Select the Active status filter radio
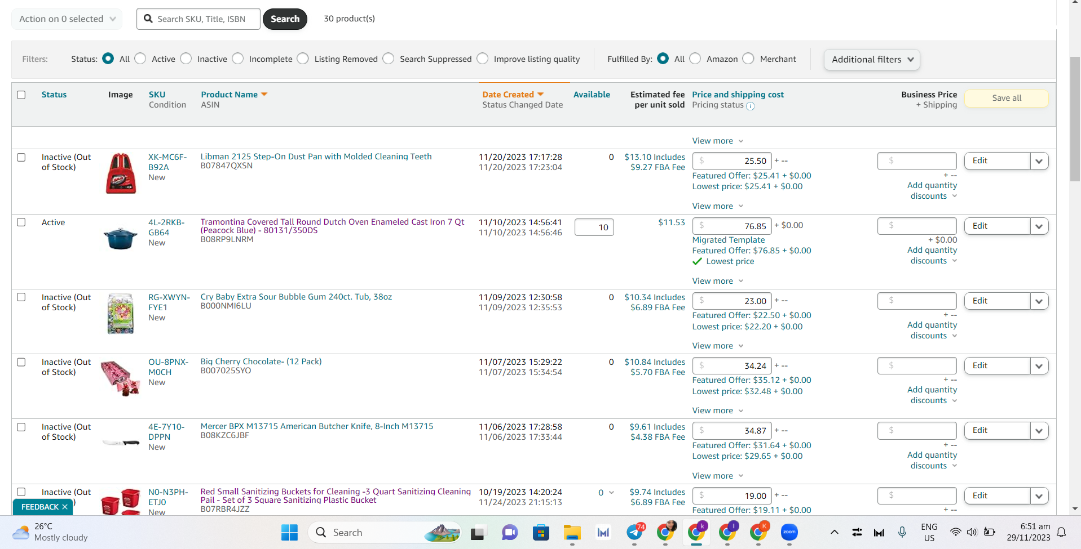This screenshot has width=1081, height=549. (140, 59)
